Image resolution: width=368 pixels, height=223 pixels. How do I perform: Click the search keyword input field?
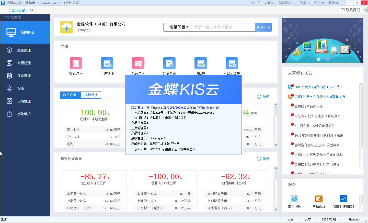(x=223, y=27)
